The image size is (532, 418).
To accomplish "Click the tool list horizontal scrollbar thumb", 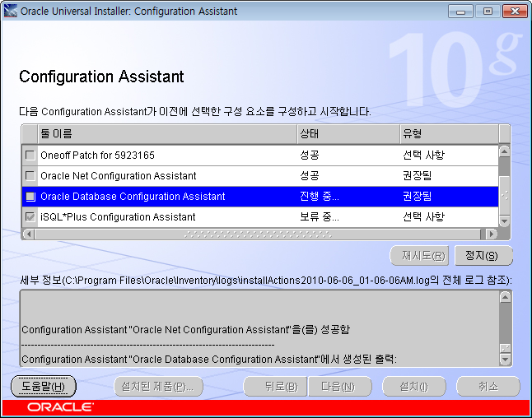I will tap(258, 234).
